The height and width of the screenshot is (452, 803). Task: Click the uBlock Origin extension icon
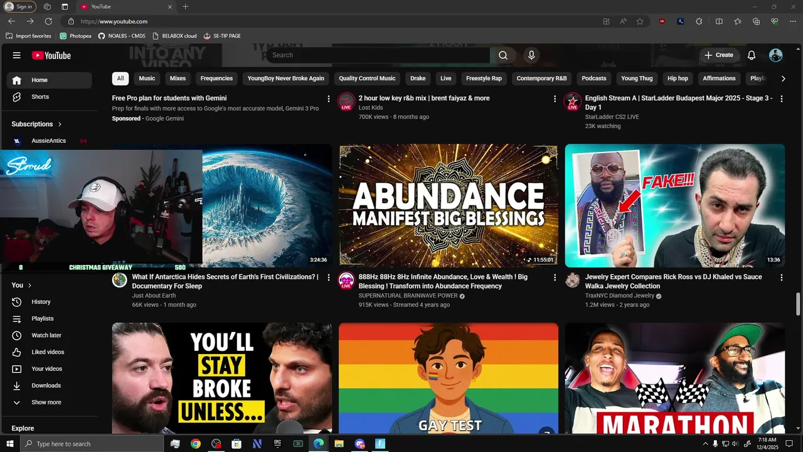point(662,21)
